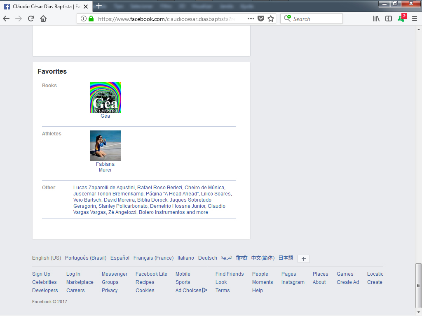Show more languages with plus button
The width and height of the screenshot is (422, 316).
[304, 259]
